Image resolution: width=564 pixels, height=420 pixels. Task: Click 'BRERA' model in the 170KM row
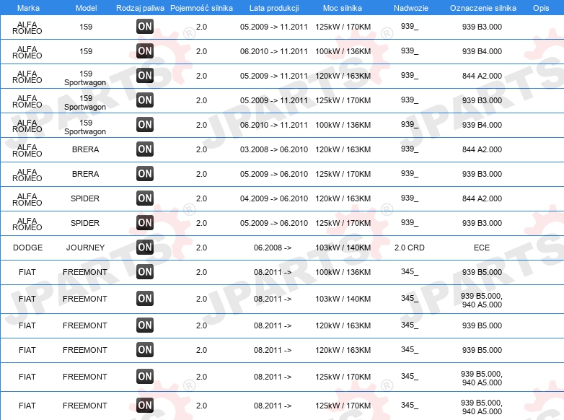click(85, 174)
